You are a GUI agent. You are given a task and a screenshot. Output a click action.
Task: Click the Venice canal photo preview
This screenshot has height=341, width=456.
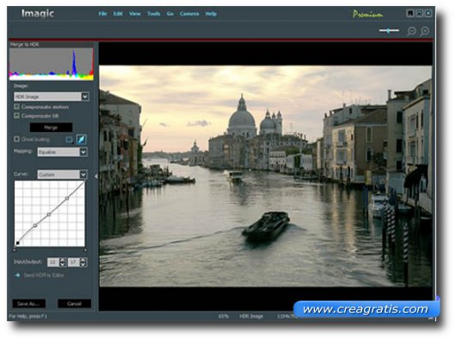pyautogui.click(x=266, y=176)
